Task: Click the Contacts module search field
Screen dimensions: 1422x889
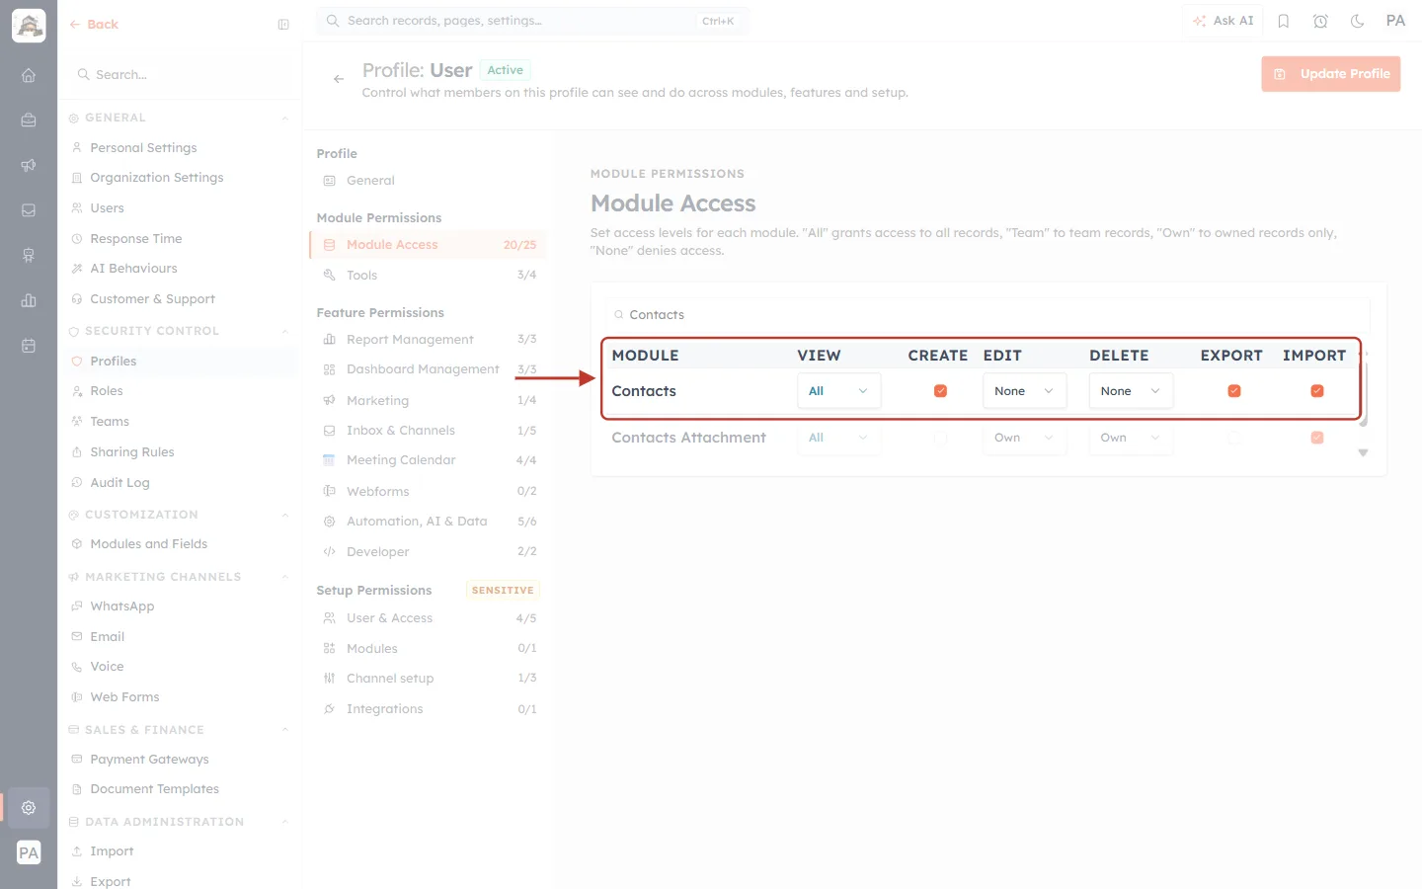Action: (987, 315)
